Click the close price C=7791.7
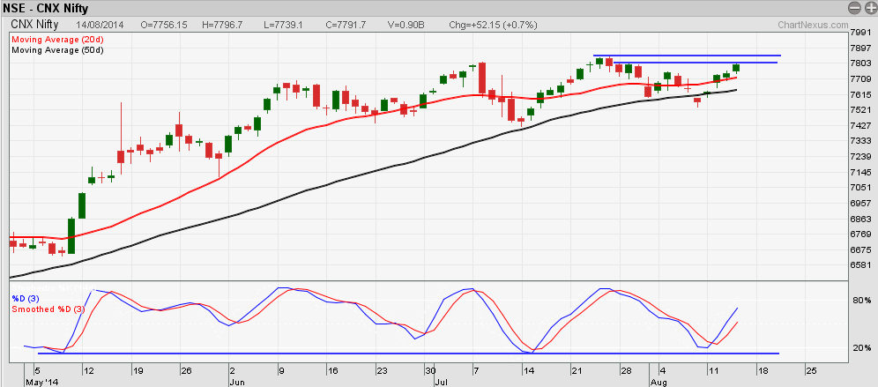878x387 pixels. 347,26
